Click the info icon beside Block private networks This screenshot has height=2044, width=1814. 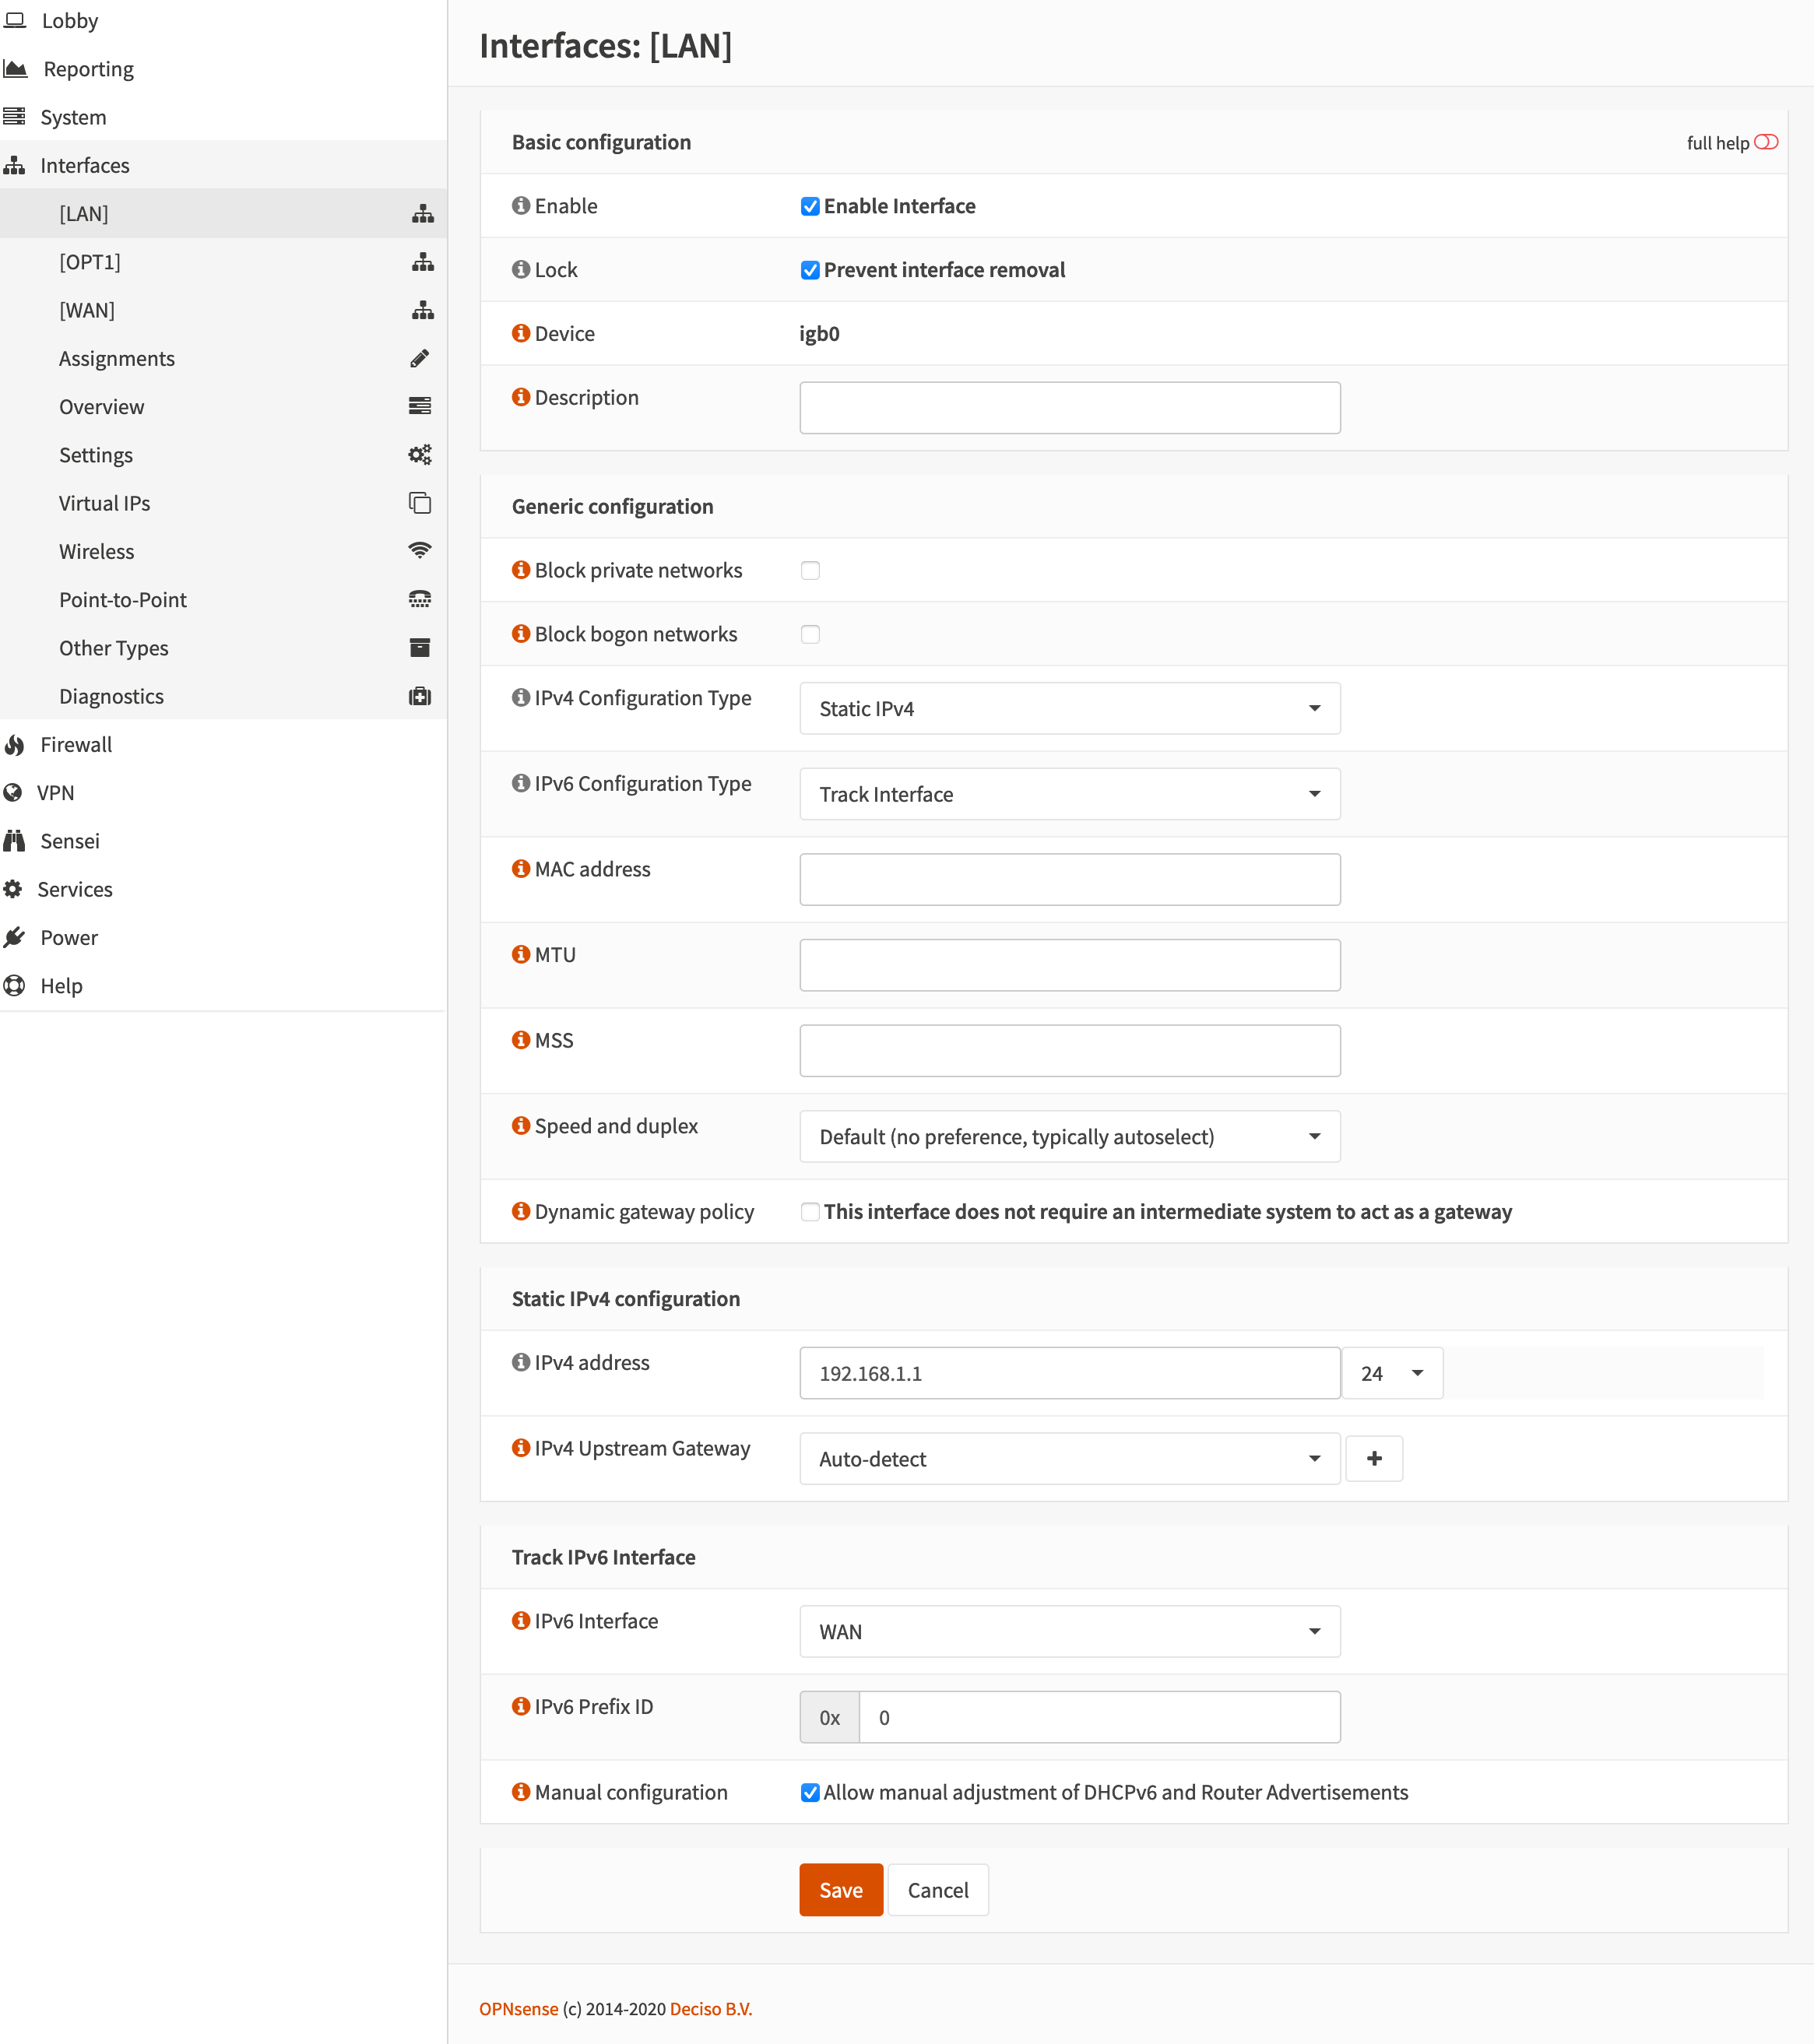(521, 570)
